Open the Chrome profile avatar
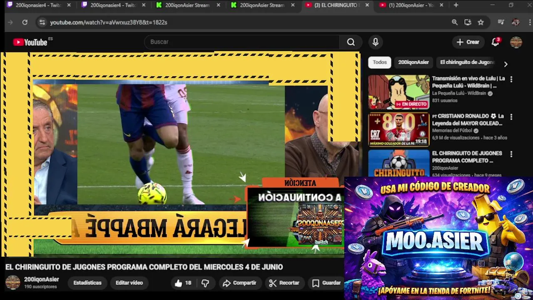 click(516, 22)
